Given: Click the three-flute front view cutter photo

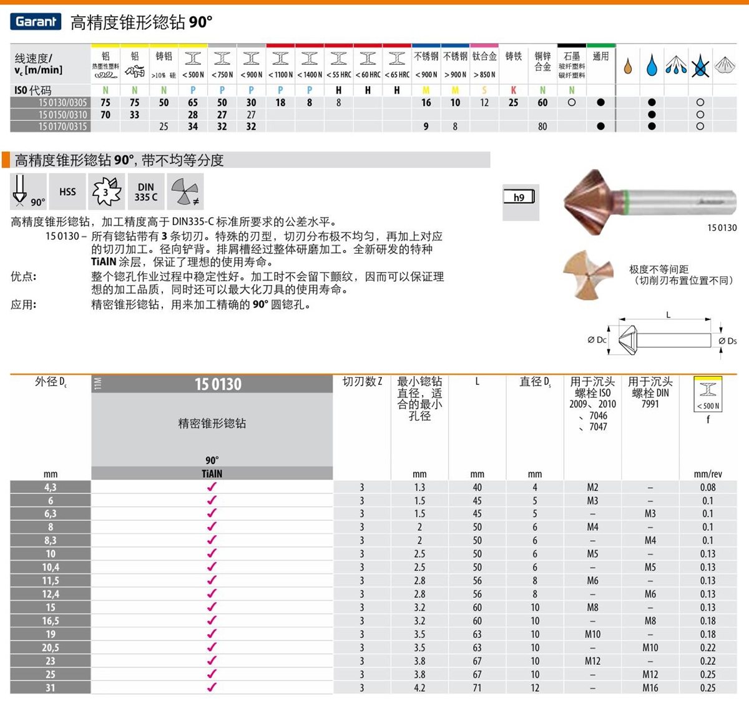Looking at the screenshot, I should [588, 275].
